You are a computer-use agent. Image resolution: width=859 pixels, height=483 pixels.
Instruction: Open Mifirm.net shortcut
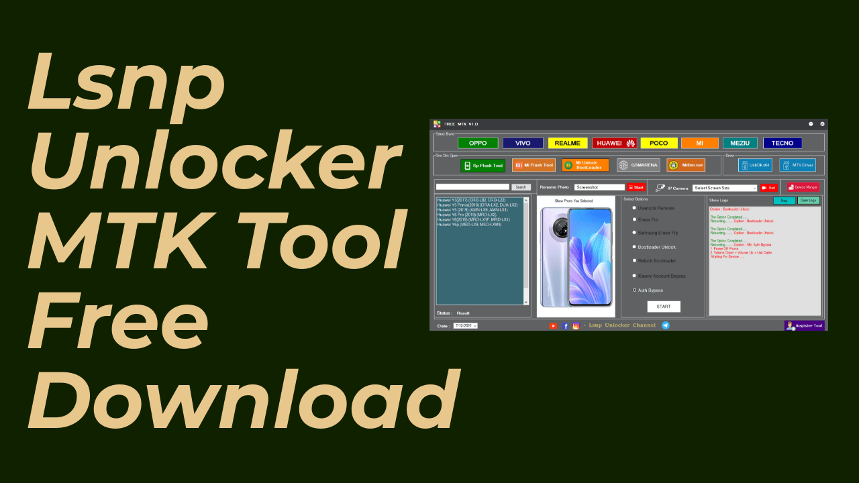click(x=686, y=165)
